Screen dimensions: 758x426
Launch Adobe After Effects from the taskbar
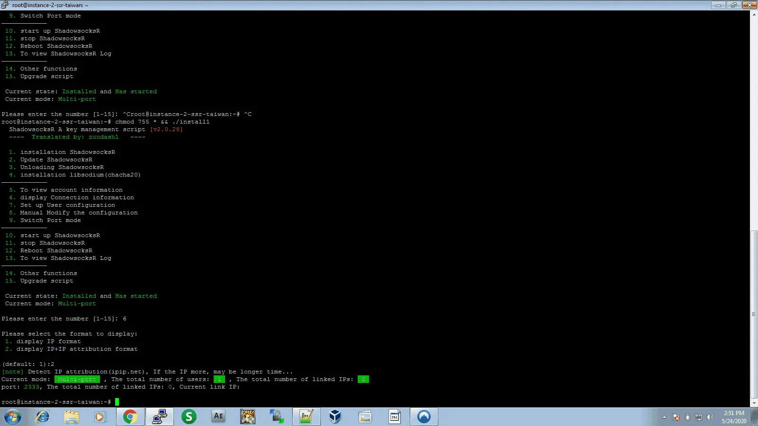pyautogui.click(x=218, y=417)
